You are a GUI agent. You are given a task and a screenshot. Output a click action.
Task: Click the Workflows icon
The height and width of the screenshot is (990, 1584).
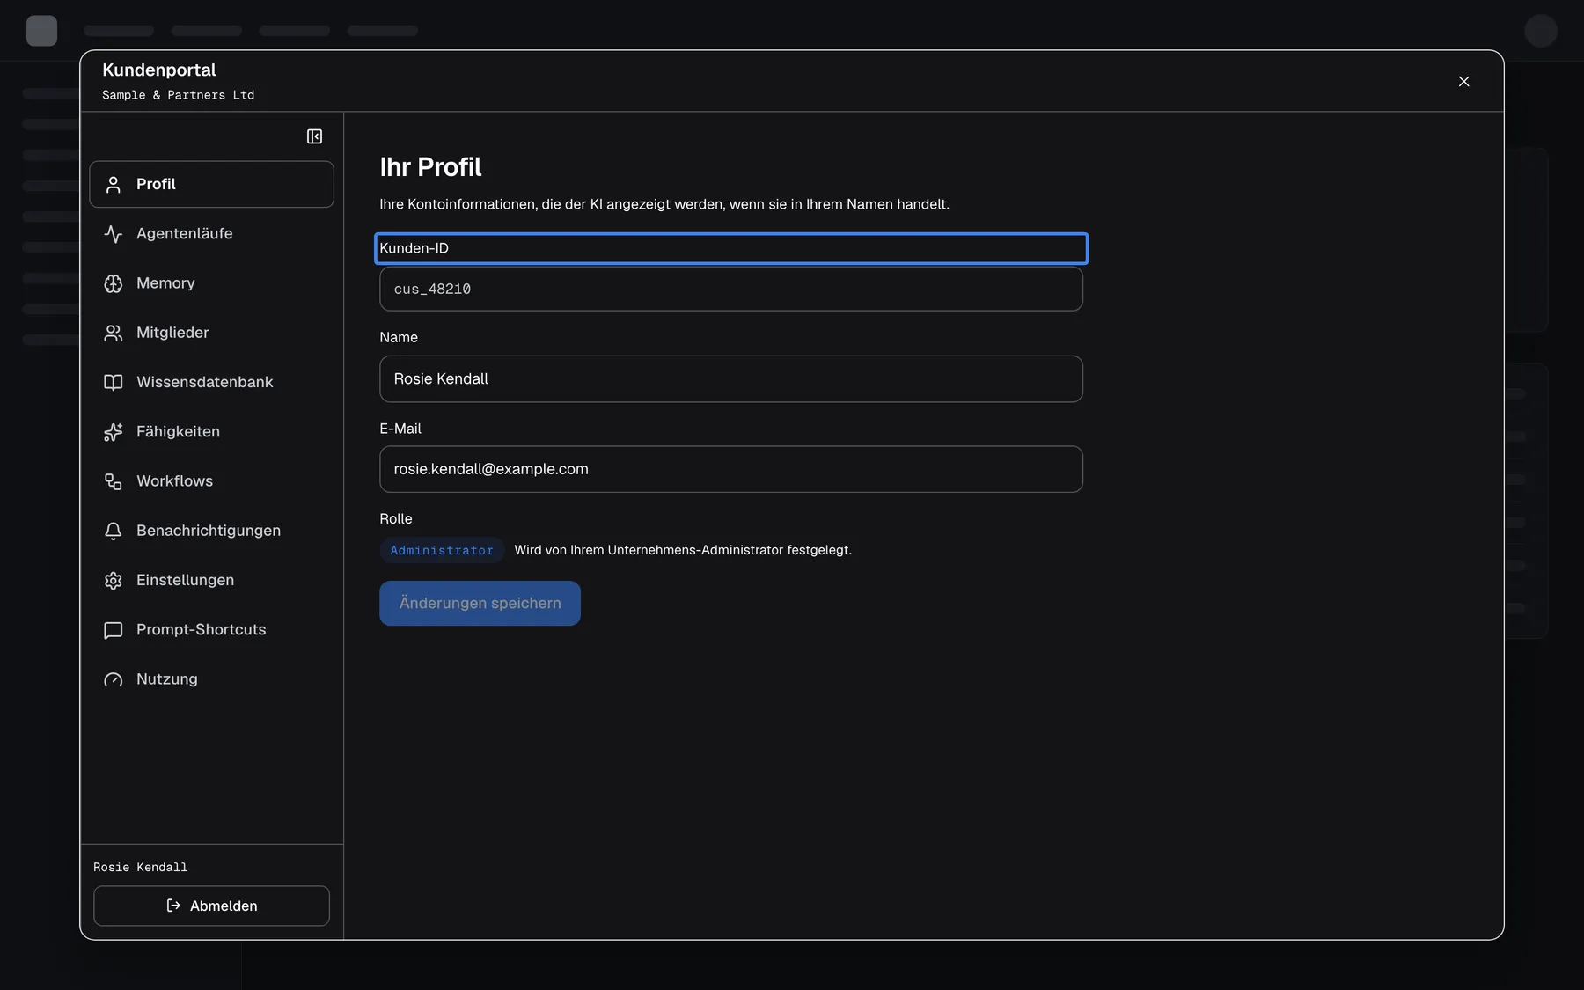(113, 481)
